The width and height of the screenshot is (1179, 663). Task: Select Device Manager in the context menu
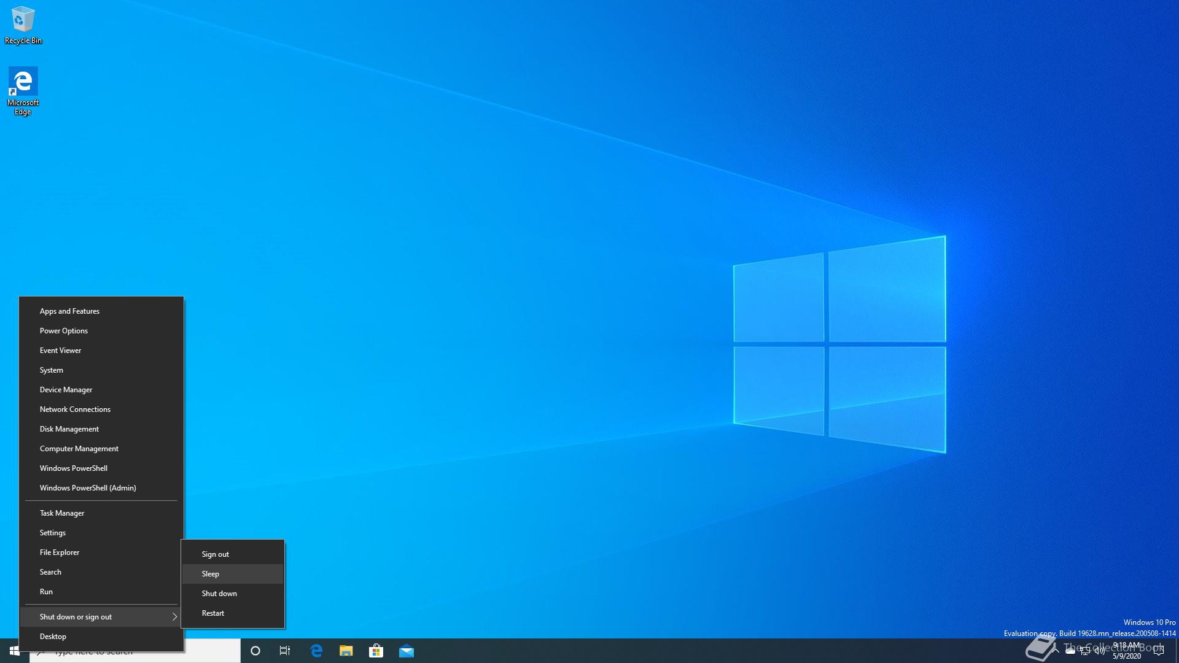pos(66,390)
